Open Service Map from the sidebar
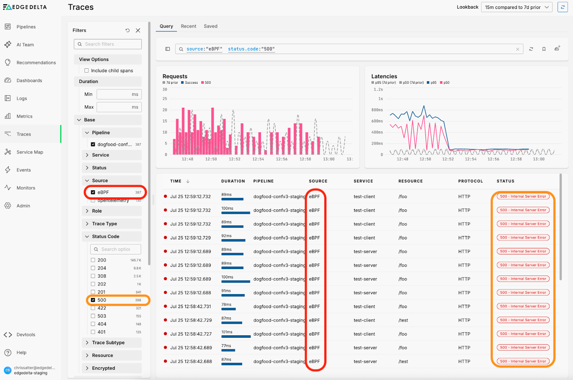The height and width of the screenshot is (380, 573). click(30, 152)
